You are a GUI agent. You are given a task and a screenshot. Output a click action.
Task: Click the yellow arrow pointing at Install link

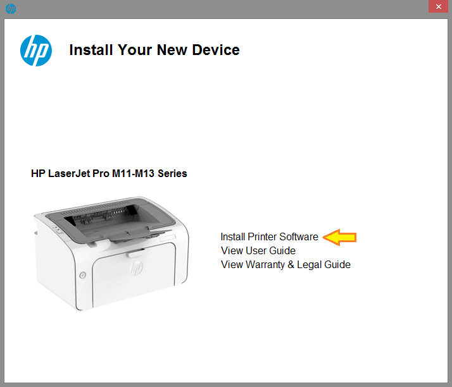point(339,237)
